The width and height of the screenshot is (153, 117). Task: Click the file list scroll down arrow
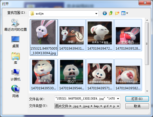pyautogui.click(x=147, y=91)
